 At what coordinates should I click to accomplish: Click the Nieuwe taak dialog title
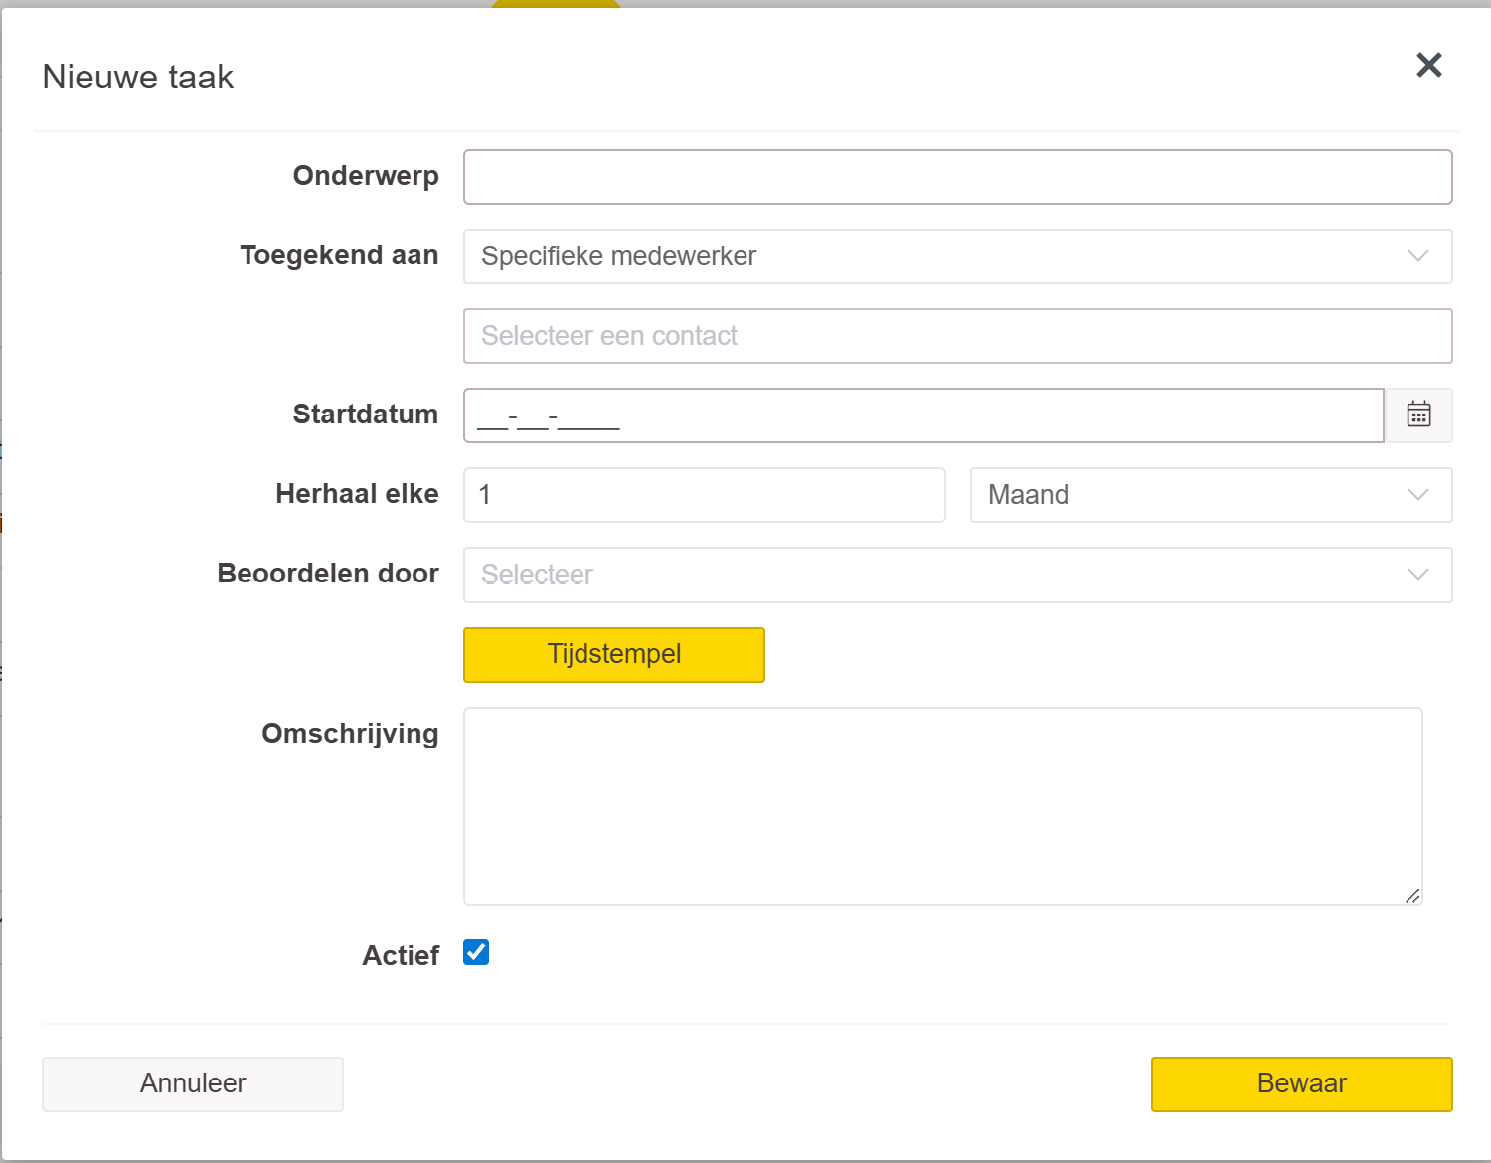click(138, 78)
